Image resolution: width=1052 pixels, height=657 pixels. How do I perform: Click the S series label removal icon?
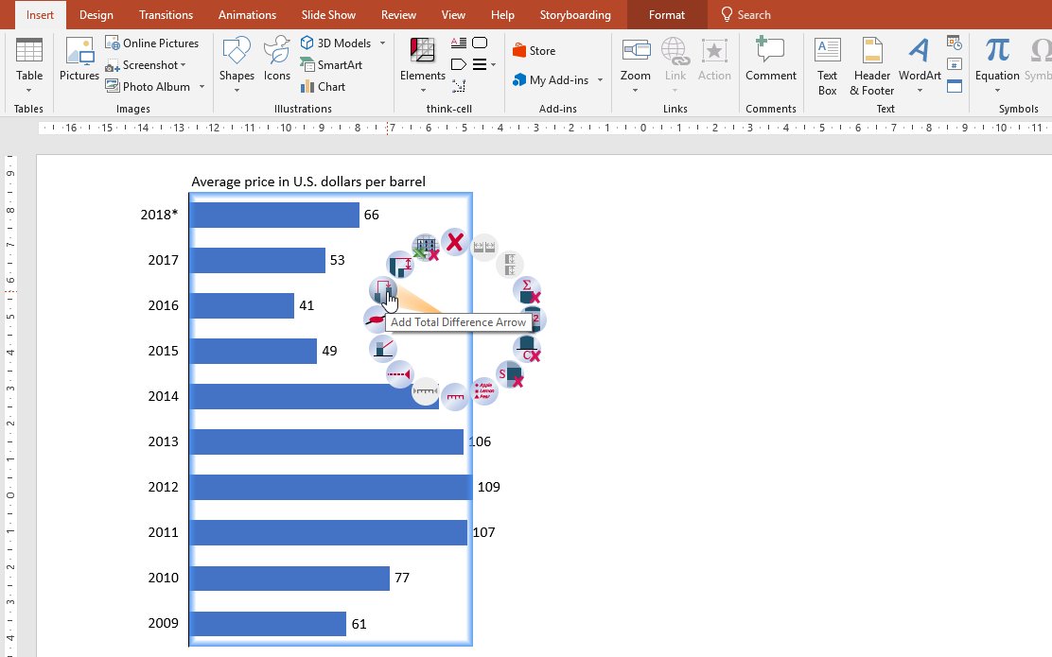click(510, 374)
